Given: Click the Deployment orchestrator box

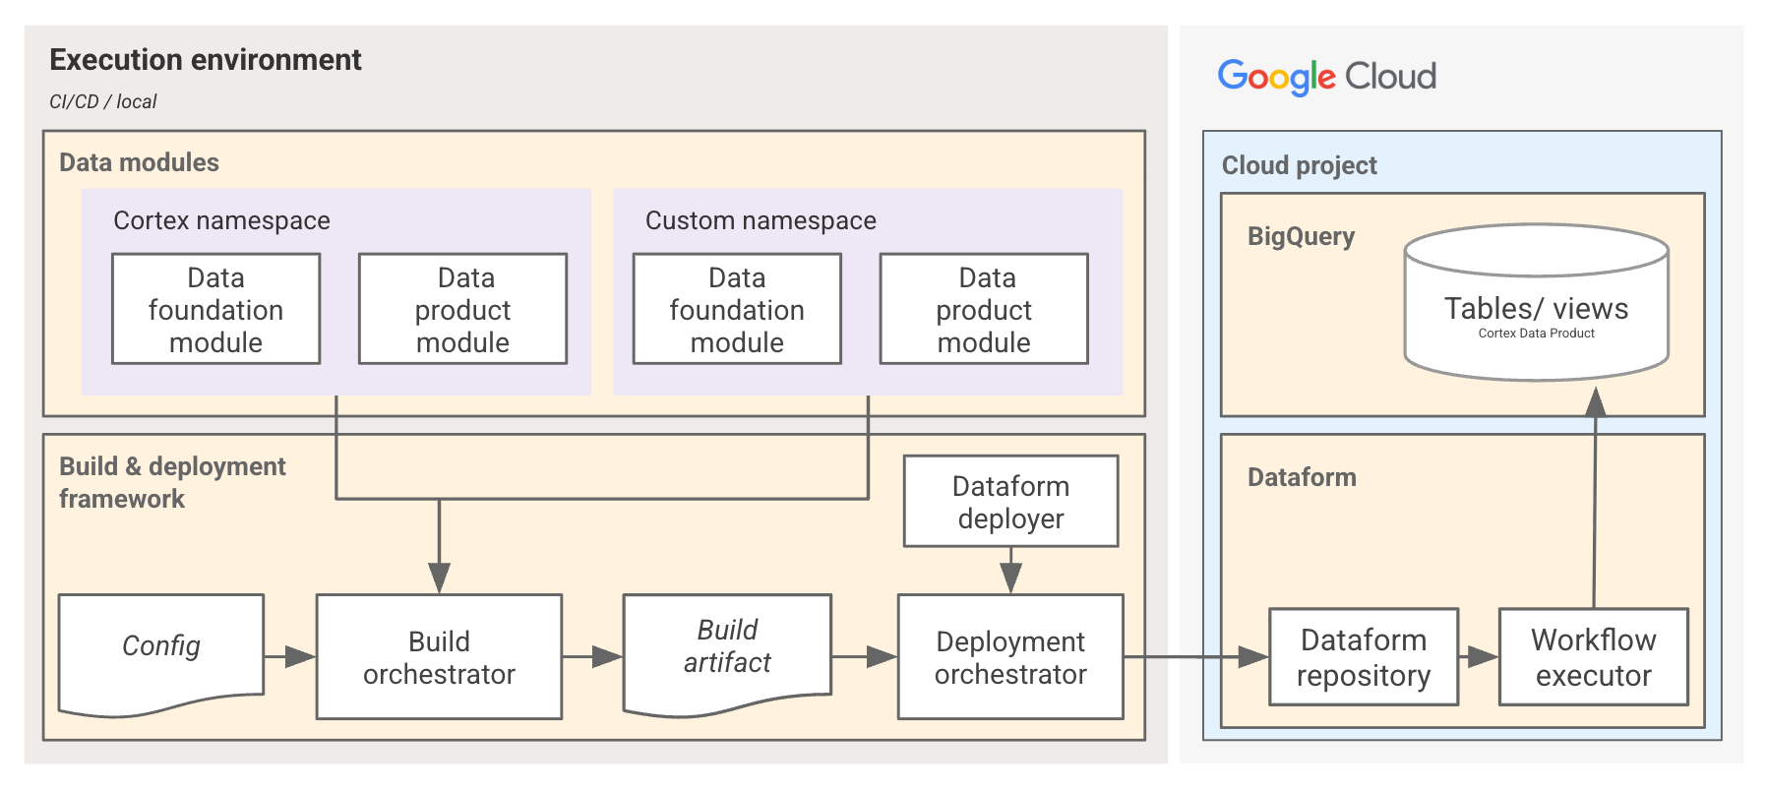Looking at the screenshot, I should pos(1010,656).
